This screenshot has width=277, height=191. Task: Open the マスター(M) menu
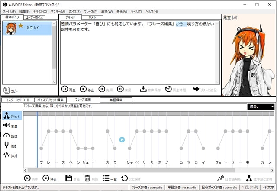(58, 12)
